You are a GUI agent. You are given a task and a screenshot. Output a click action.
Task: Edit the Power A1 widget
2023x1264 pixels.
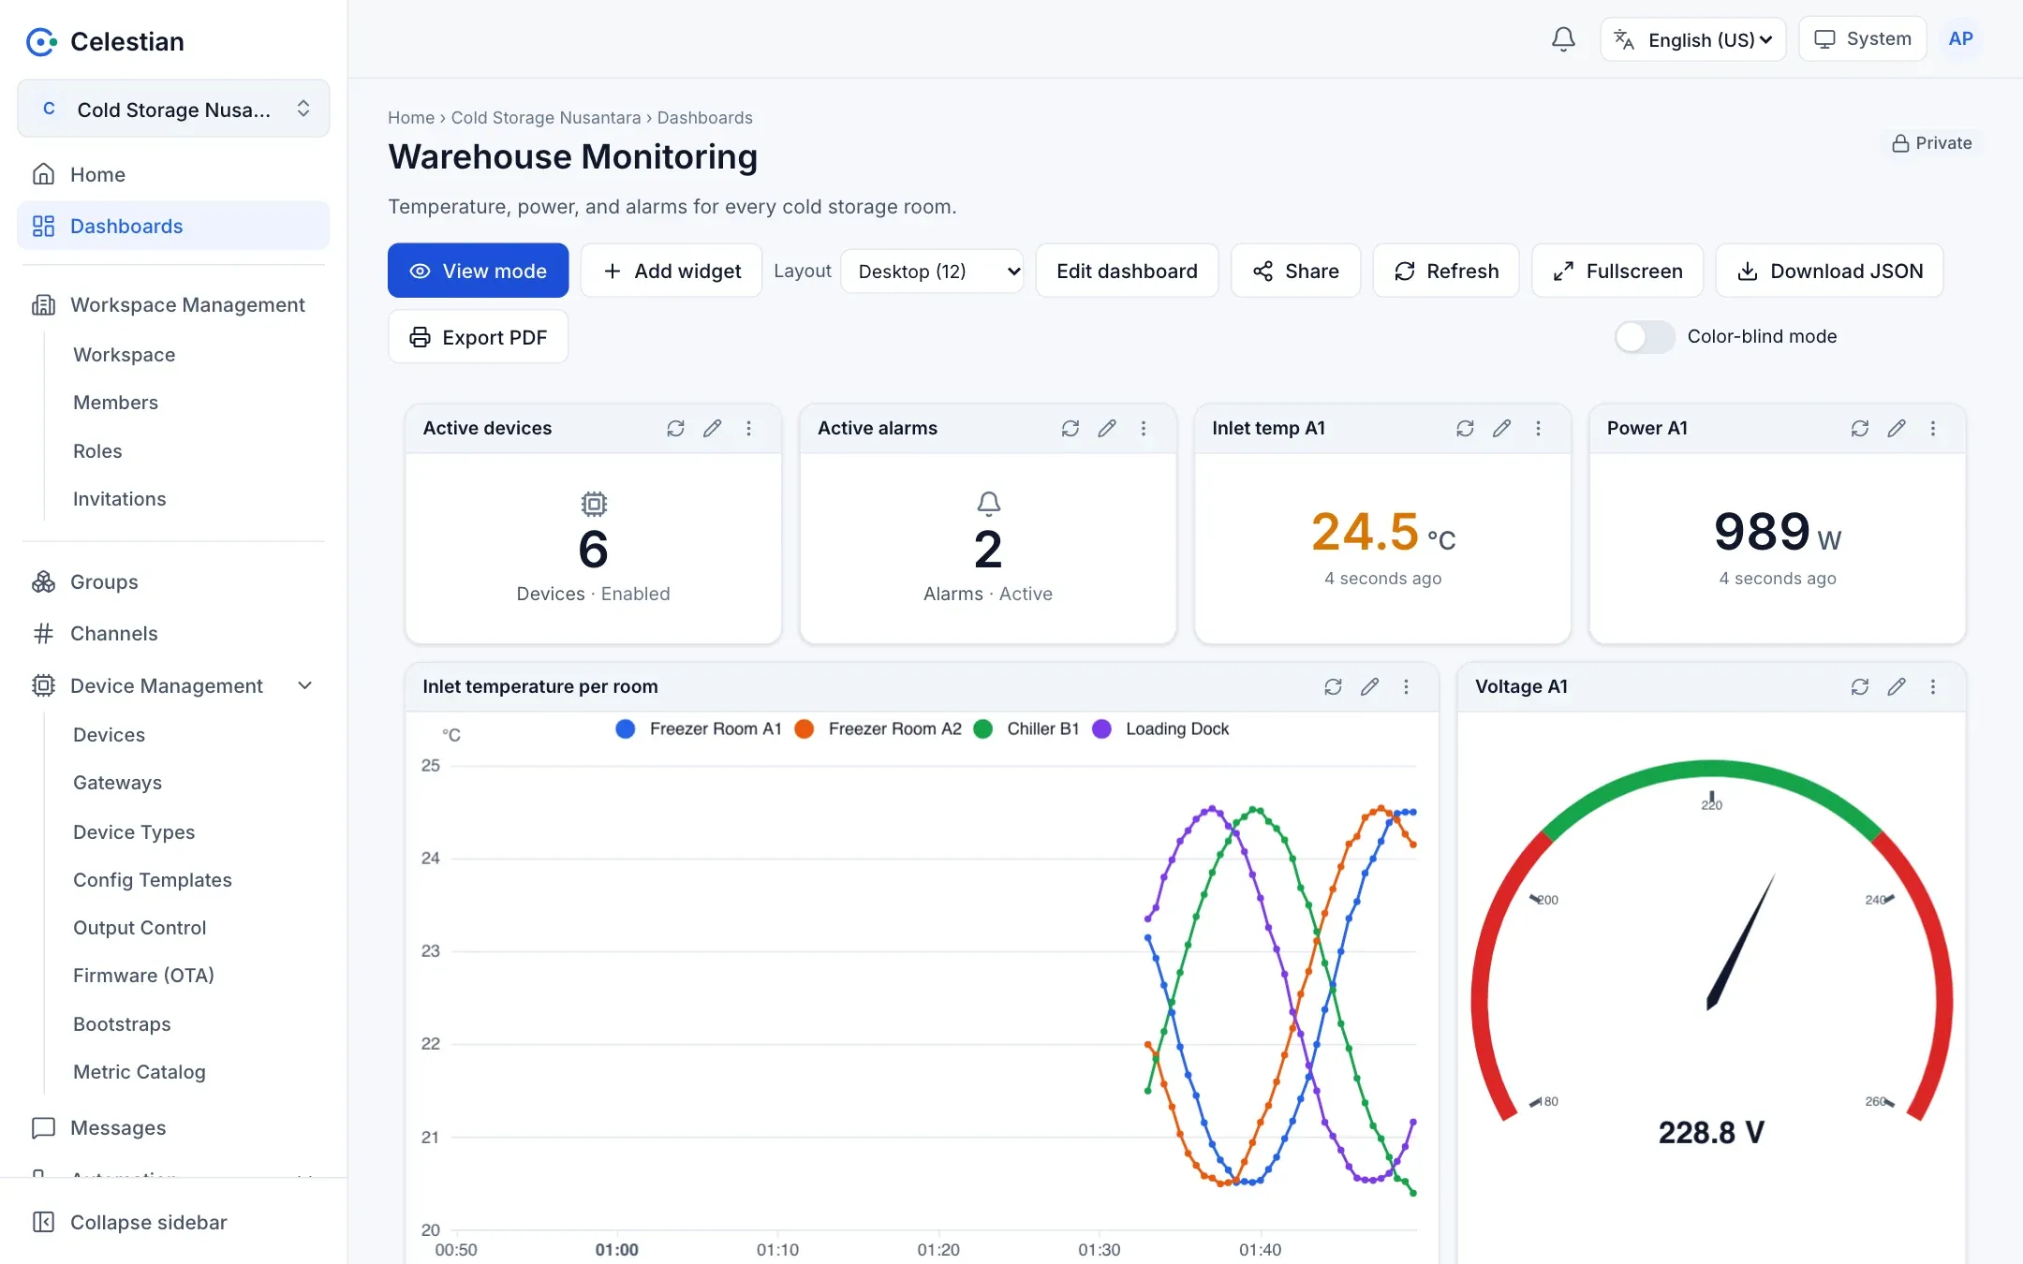pyautogui.click(x=1897, y=428)
